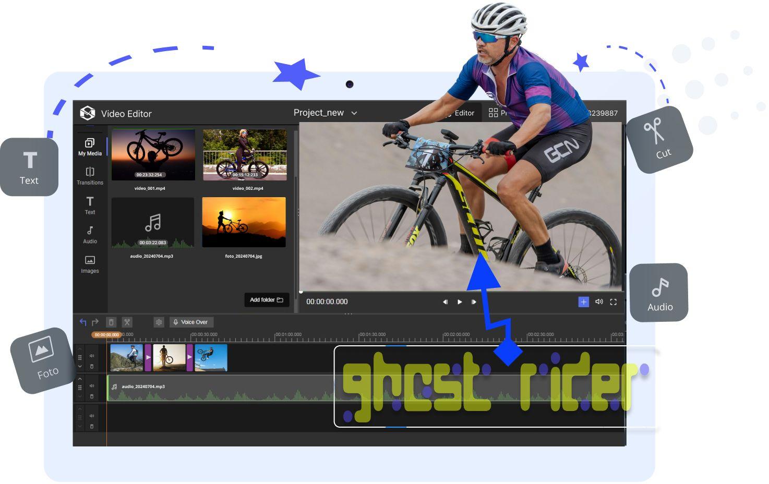Start a Voice Over recording
Viewport: 769px width, 484px height.
[191, 322]
